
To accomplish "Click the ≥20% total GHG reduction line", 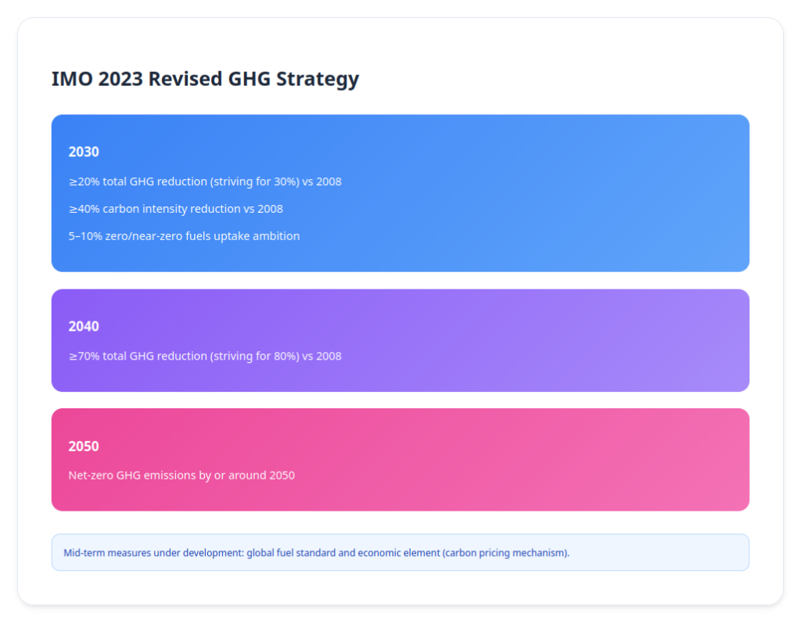I will point(205,181).
